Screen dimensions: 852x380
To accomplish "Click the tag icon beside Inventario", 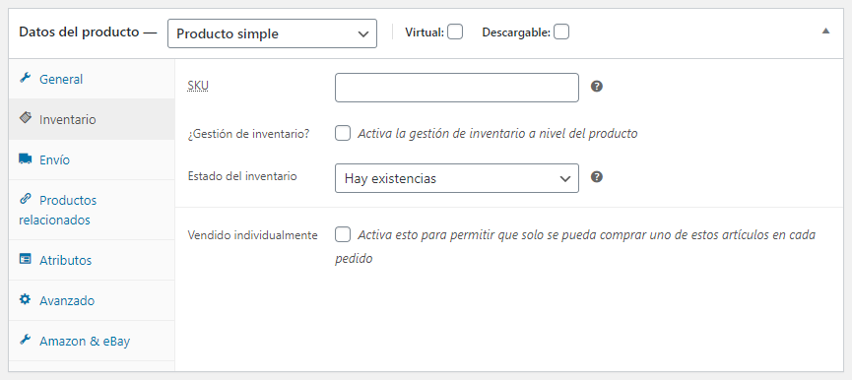I will coord(25,118).
